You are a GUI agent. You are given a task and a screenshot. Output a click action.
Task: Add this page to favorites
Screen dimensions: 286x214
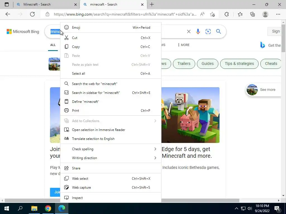[x=212, y=14]
